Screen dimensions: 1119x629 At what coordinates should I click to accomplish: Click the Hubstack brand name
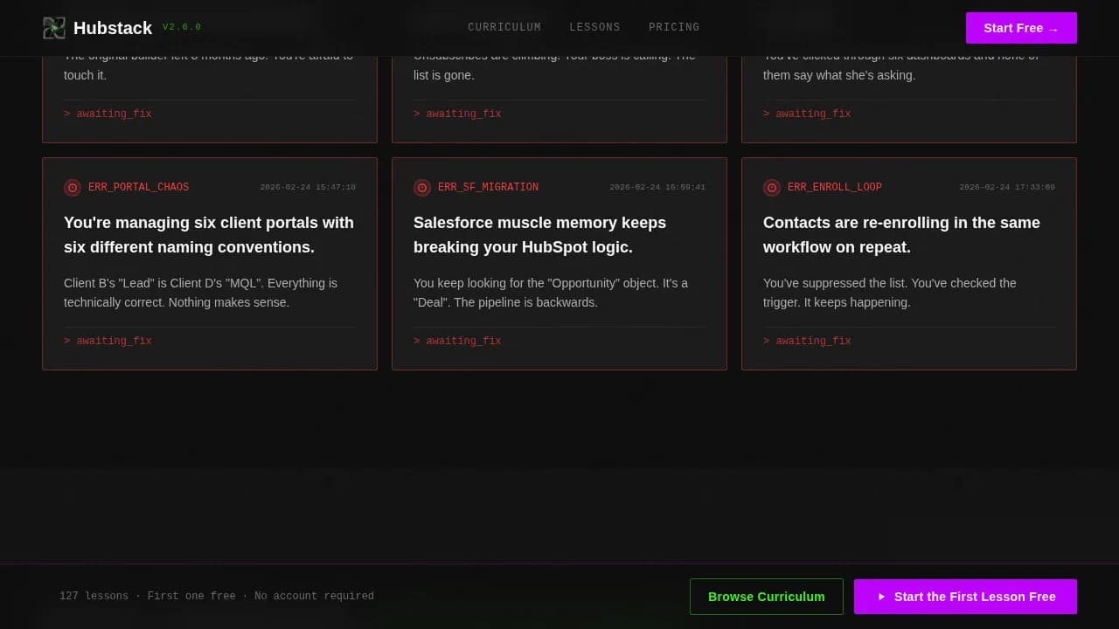click(x=113, y=28)
